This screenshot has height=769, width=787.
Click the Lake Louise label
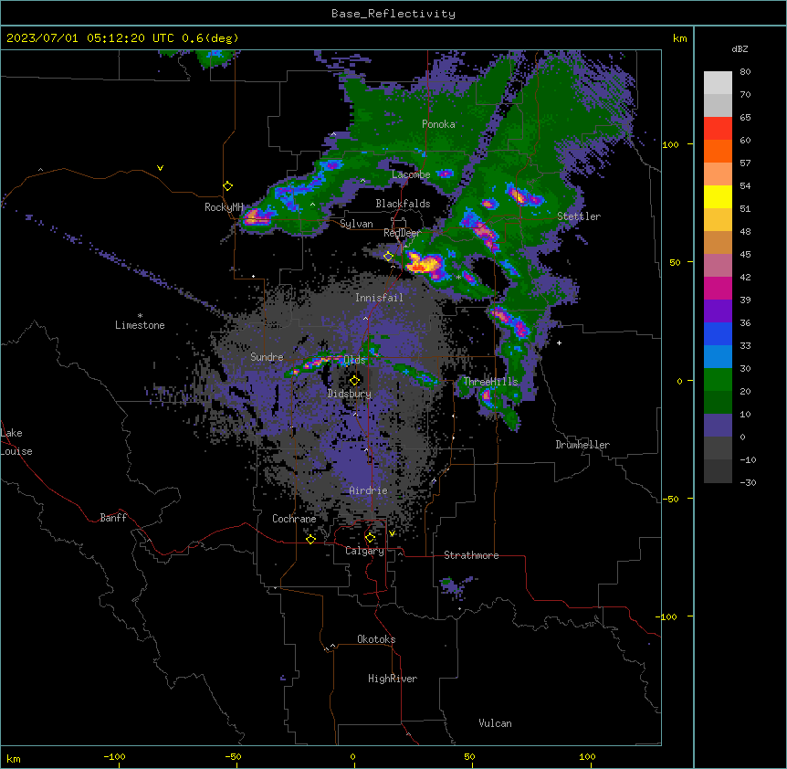(x=16, y=442)
